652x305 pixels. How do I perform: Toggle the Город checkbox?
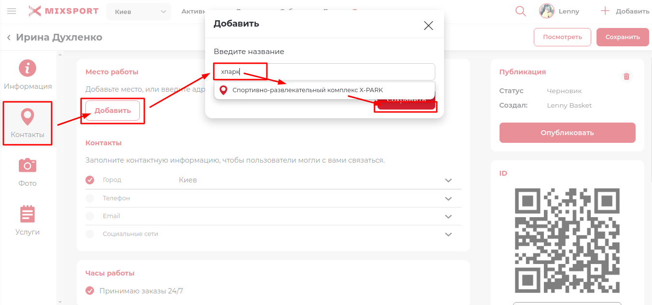click(x=90, y=180)
